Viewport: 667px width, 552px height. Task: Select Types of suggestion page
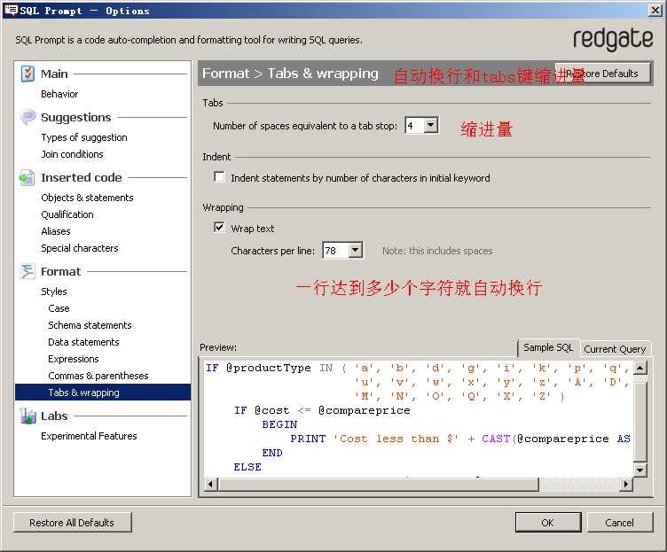tap(84, 137)
